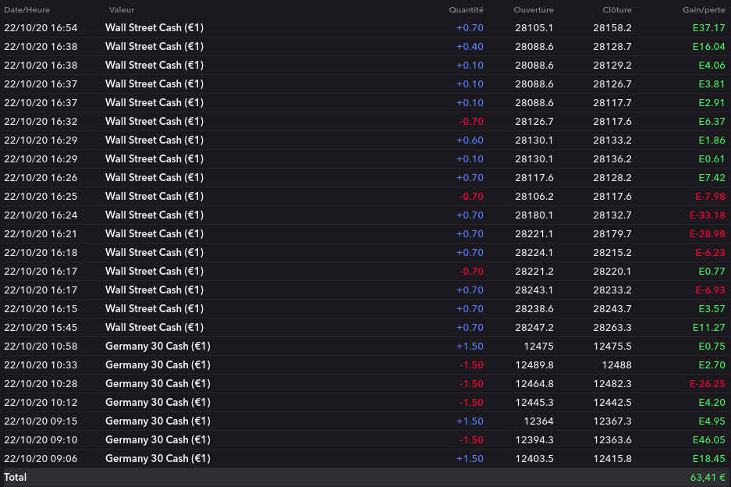Click the Valeur column header

tap(122, 9)
